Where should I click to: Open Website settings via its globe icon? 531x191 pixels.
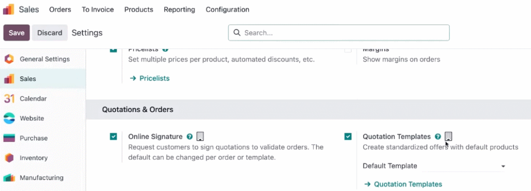[x=9, y=118]
